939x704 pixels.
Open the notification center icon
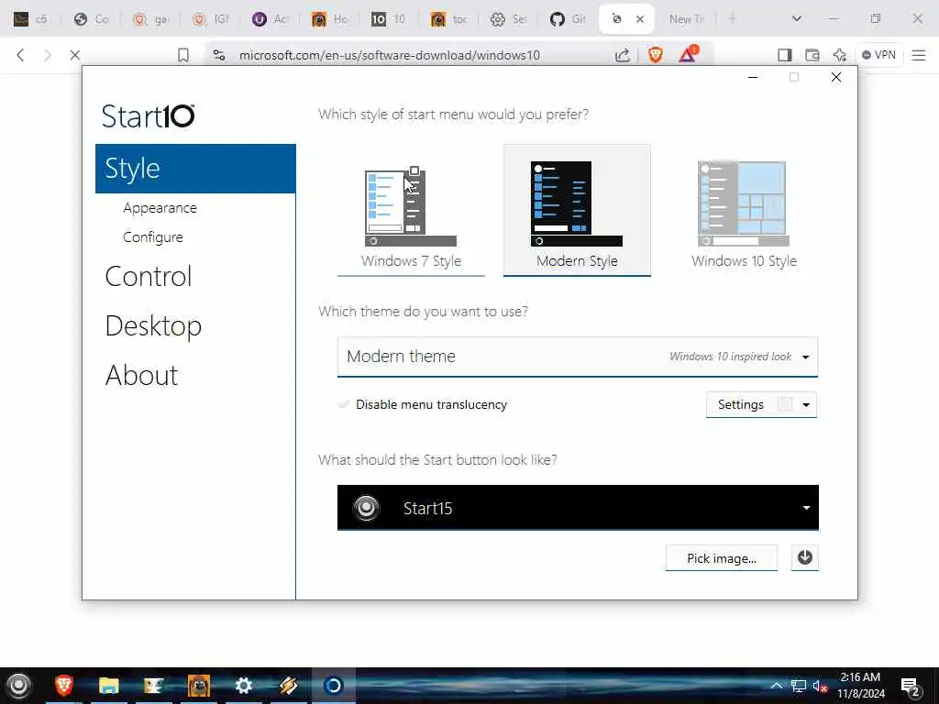point(911,687)
